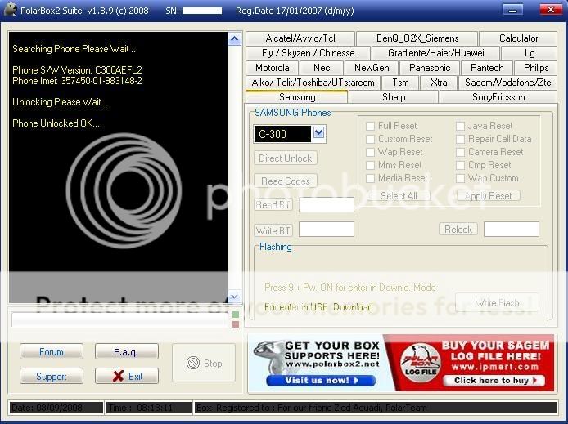The width and height of the screenshot is (568, 424).
Task: Switch to the Nec tab
Action: [322, 68]
